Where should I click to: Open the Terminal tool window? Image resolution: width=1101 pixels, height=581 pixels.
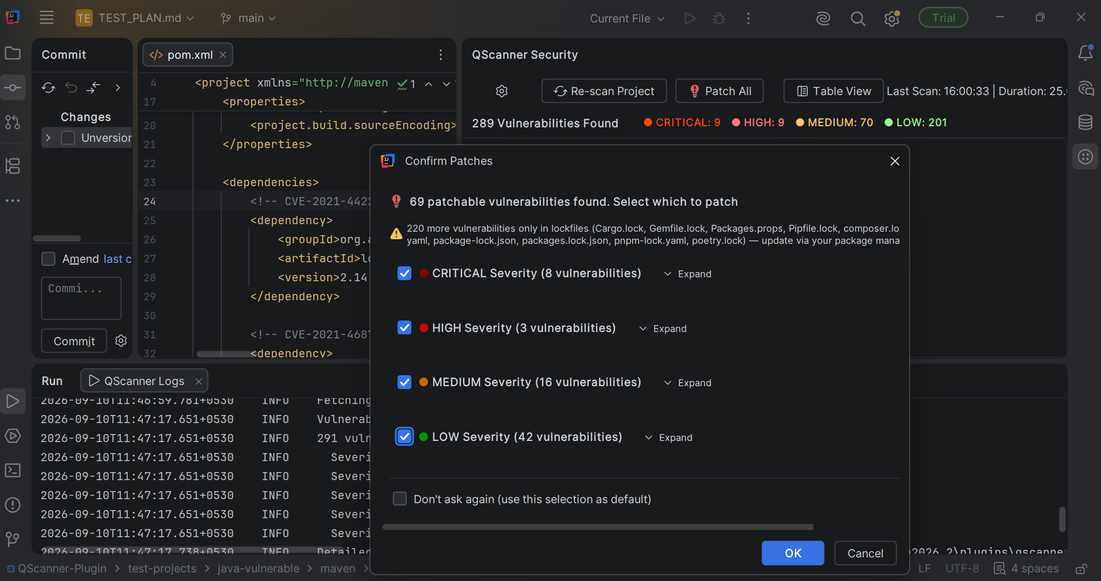[13, 470]
